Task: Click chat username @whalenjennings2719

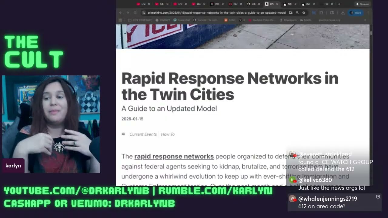Action: (328, 199)
